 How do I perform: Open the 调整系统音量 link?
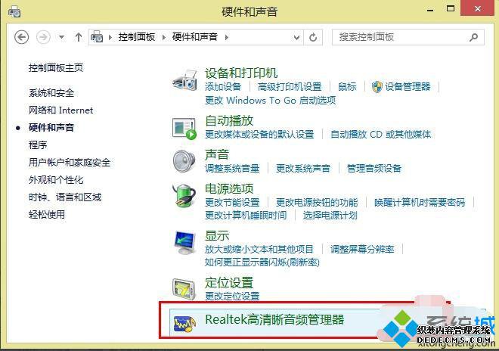point(232,168)
